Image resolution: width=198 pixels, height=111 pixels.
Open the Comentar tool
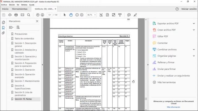tap(162, 43)
